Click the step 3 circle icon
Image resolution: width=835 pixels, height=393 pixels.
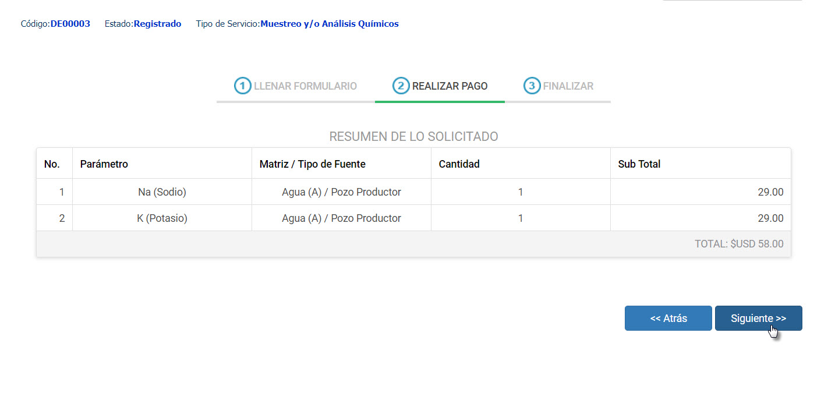pyautogui.click(x=532, y=86)
